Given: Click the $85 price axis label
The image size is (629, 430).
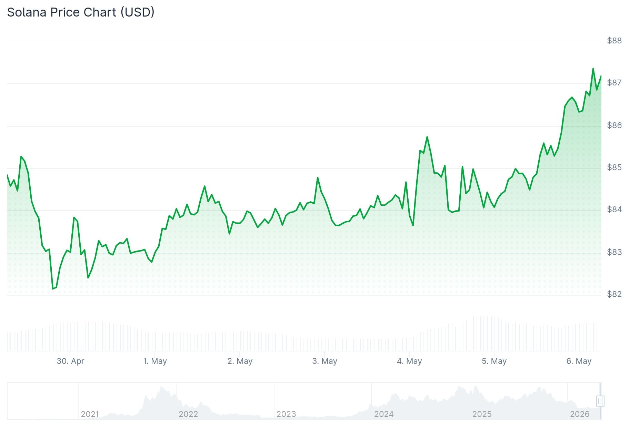Looking at the screenshot, I should point(615,167).
